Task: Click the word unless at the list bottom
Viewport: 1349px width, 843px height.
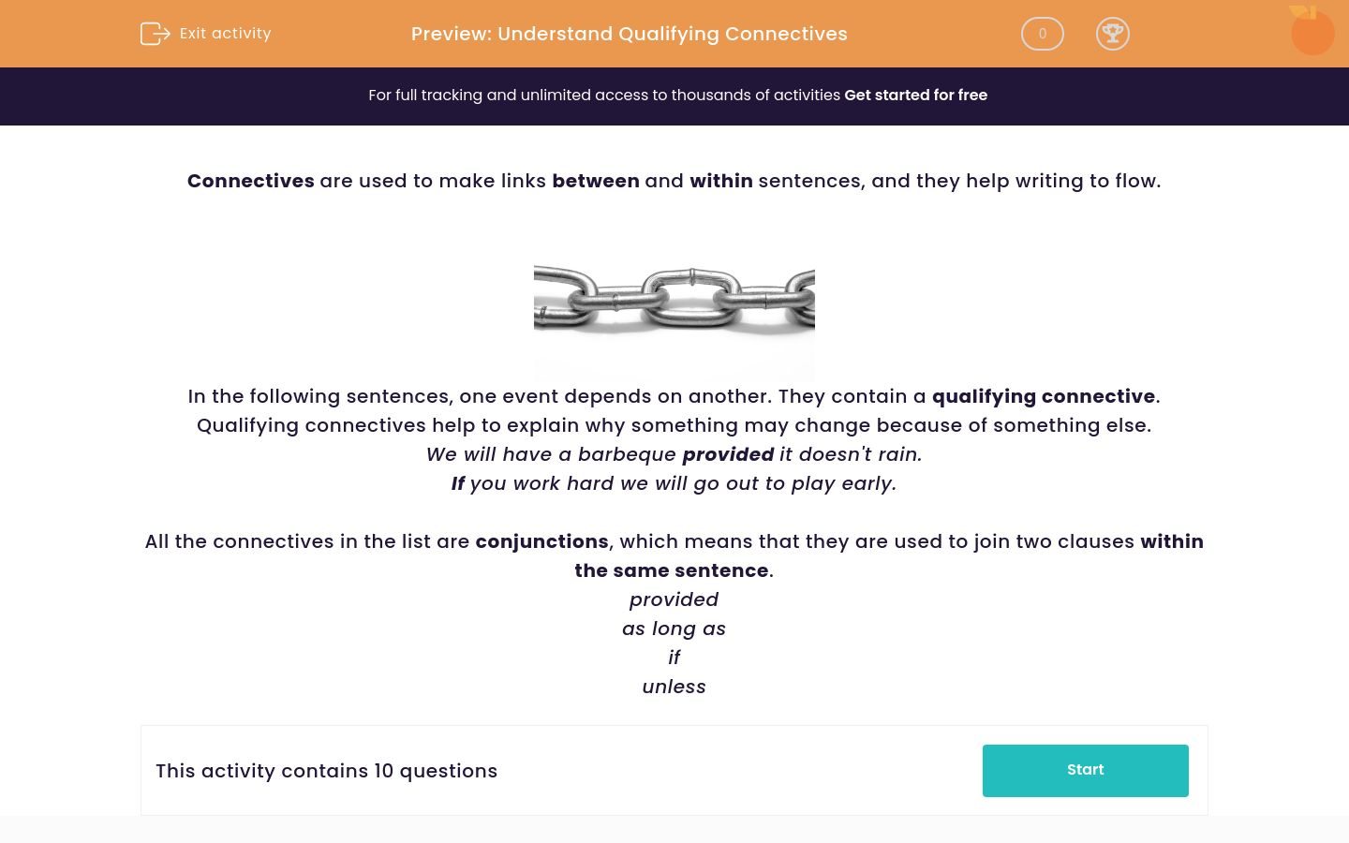Action: [674, 686]
